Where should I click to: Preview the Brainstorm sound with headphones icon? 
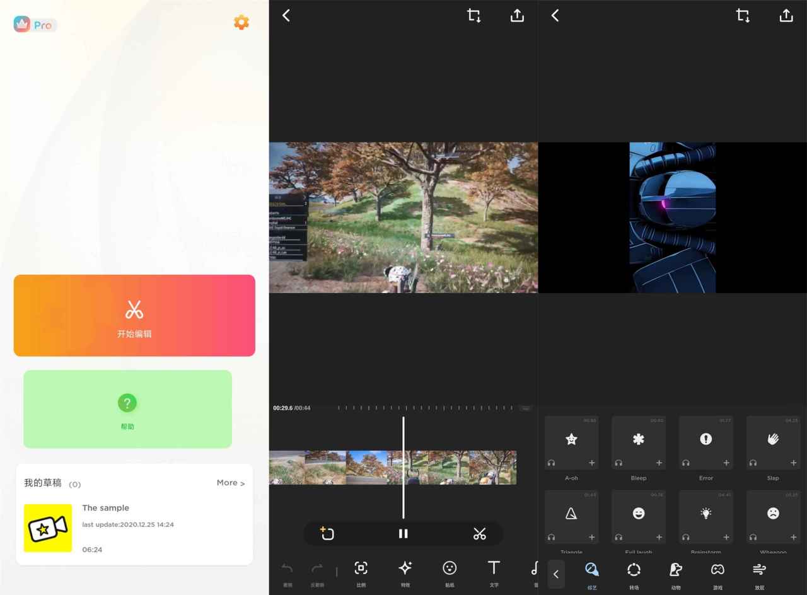tap(686, 537)
